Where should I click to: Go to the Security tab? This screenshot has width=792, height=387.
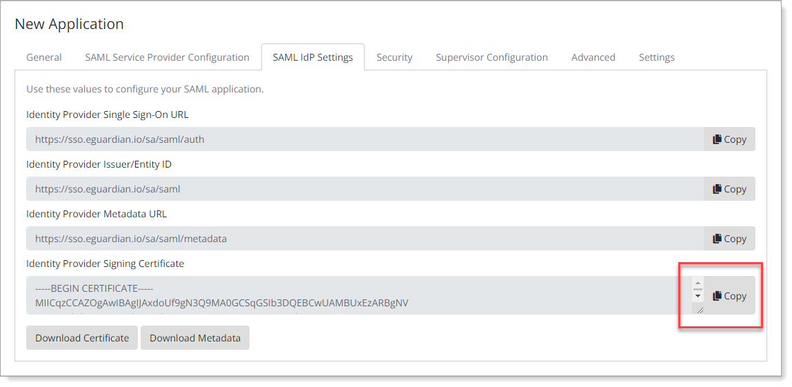point(394,57)
